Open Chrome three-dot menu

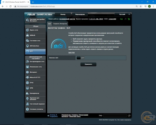[x=153, y=6]
